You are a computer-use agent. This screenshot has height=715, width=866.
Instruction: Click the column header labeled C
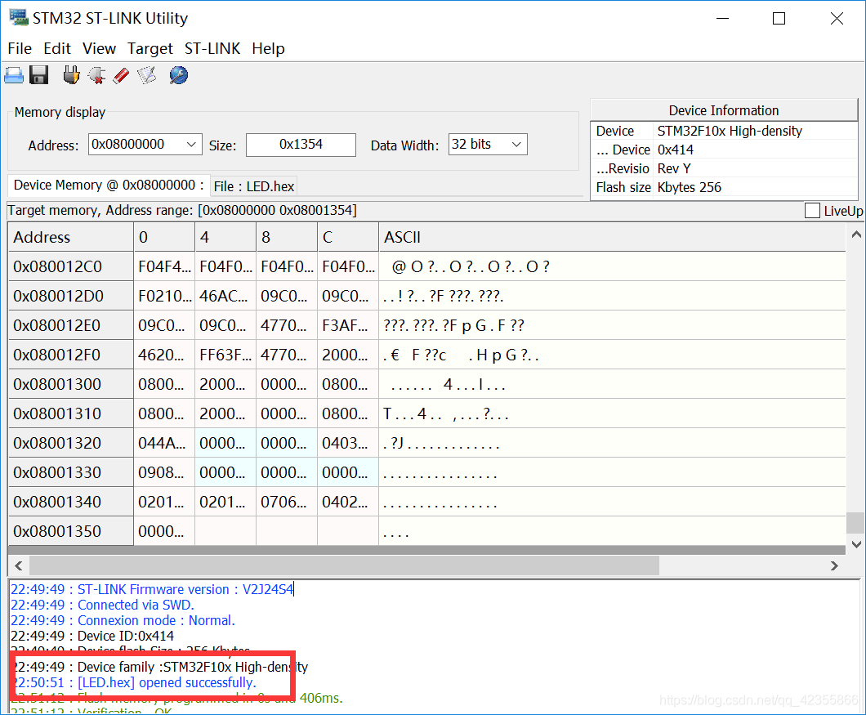point(348,237)
